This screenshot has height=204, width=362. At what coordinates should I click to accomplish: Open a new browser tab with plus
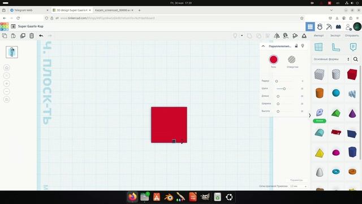click(x=139, y=10)
